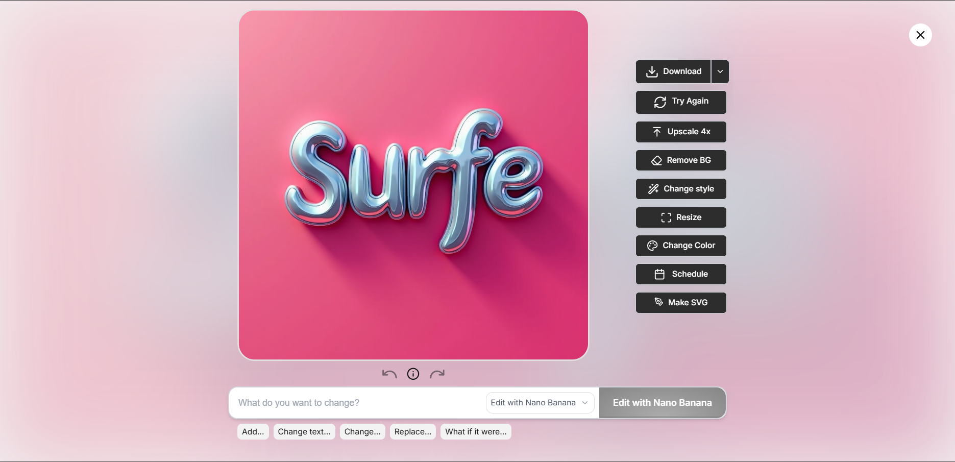The image size is (955, 462).
Task: Expand the Download options arrow
Action: pos(720,71)
